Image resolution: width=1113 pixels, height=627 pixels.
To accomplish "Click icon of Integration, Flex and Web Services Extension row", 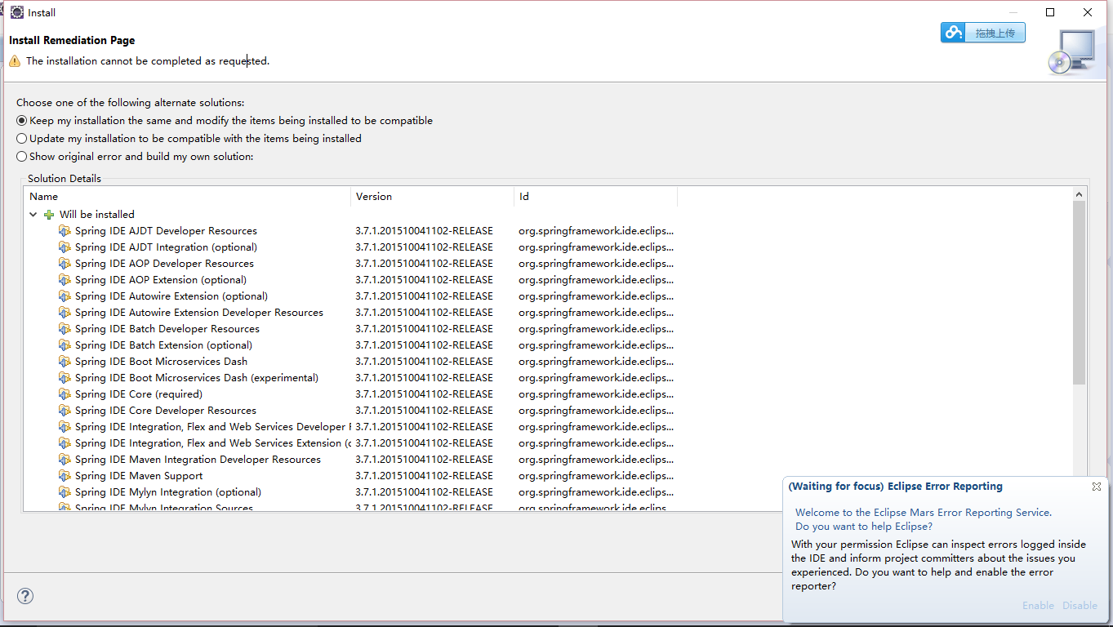I will click(65, 443).
